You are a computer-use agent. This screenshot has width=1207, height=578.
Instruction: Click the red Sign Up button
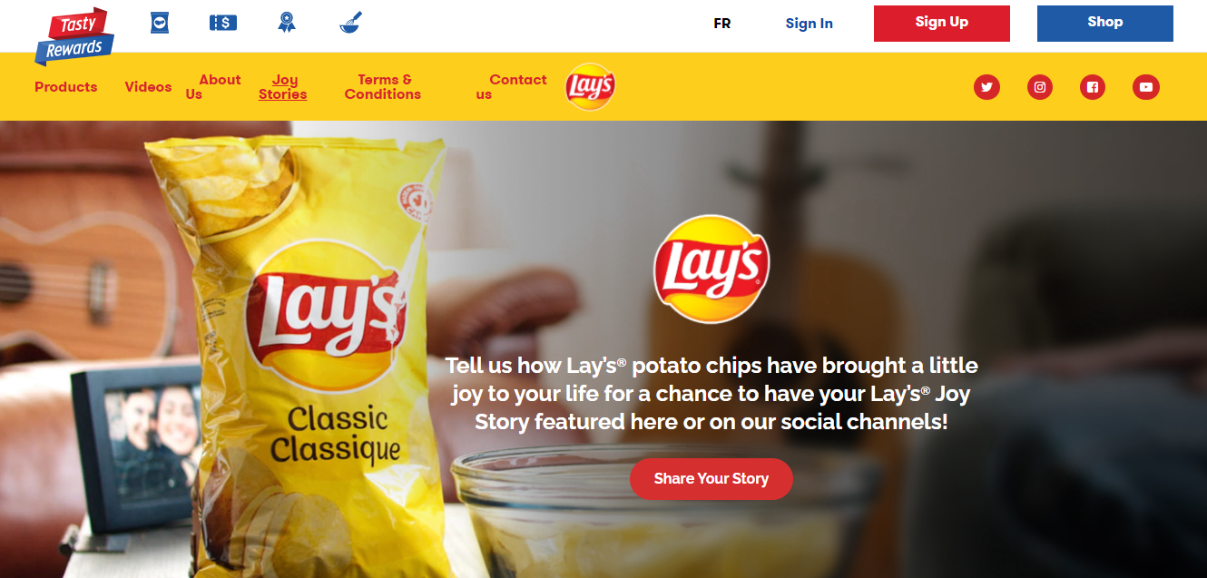point(942,24)
